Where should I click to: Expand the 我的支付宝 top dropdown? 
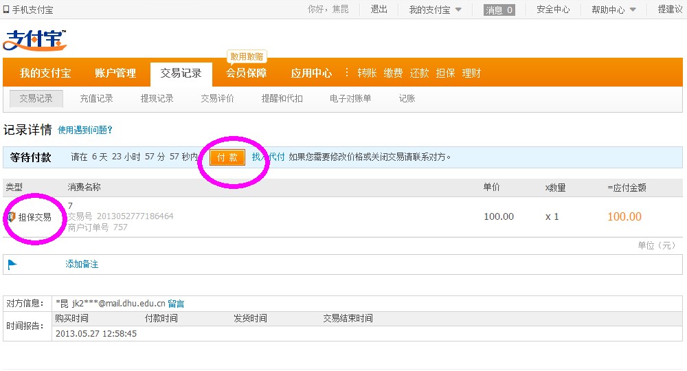click(x=435, y=10)
